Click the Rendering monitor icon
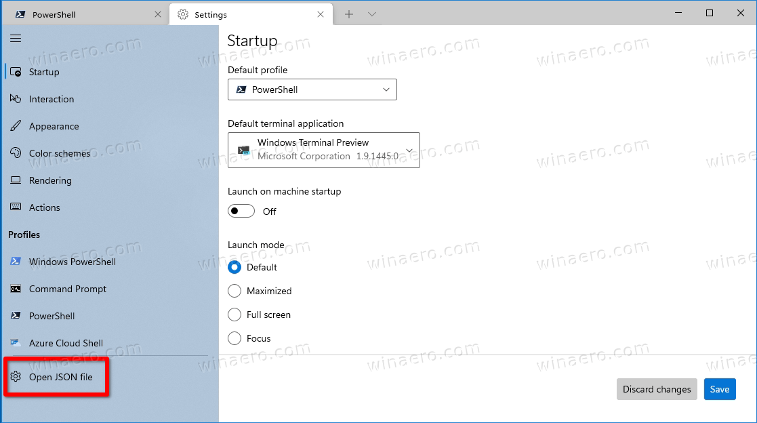The width and height of the screenshot is (757, 423). pyautogui.click(x=15, y=180)
